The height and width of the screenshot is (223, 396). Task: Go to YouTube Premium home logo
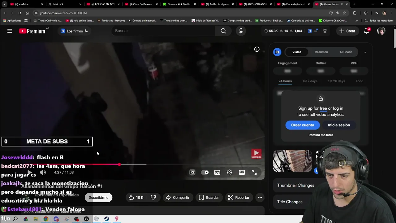[x=32, y=31]
